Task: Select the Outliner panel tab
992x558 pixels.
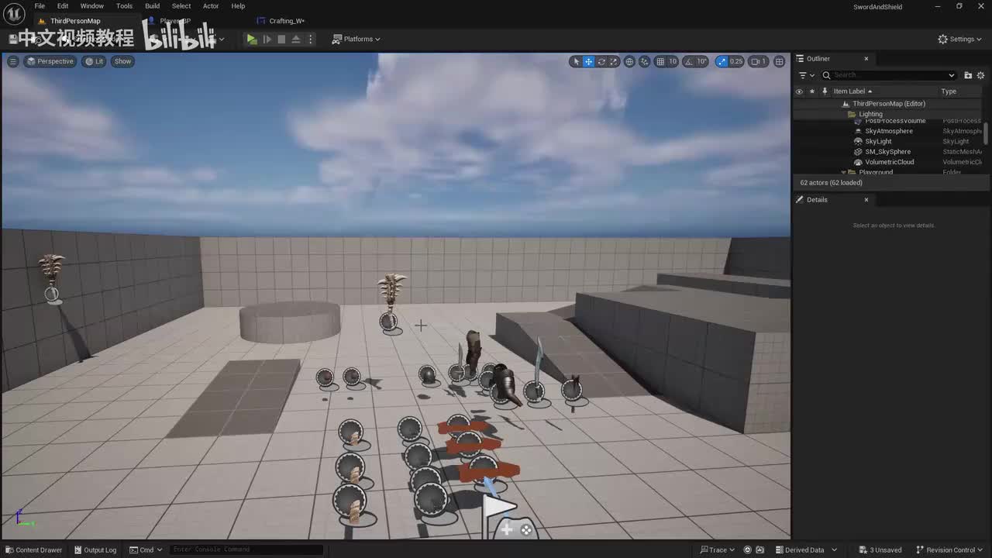Action: click(818, 59)
